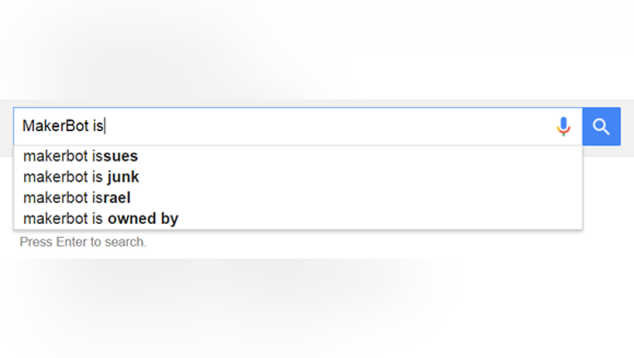Viewport: 634px width, 358px height.
Task: Choose the 'makerbot is junk' suggestion
Action: (x=298, y=177)
